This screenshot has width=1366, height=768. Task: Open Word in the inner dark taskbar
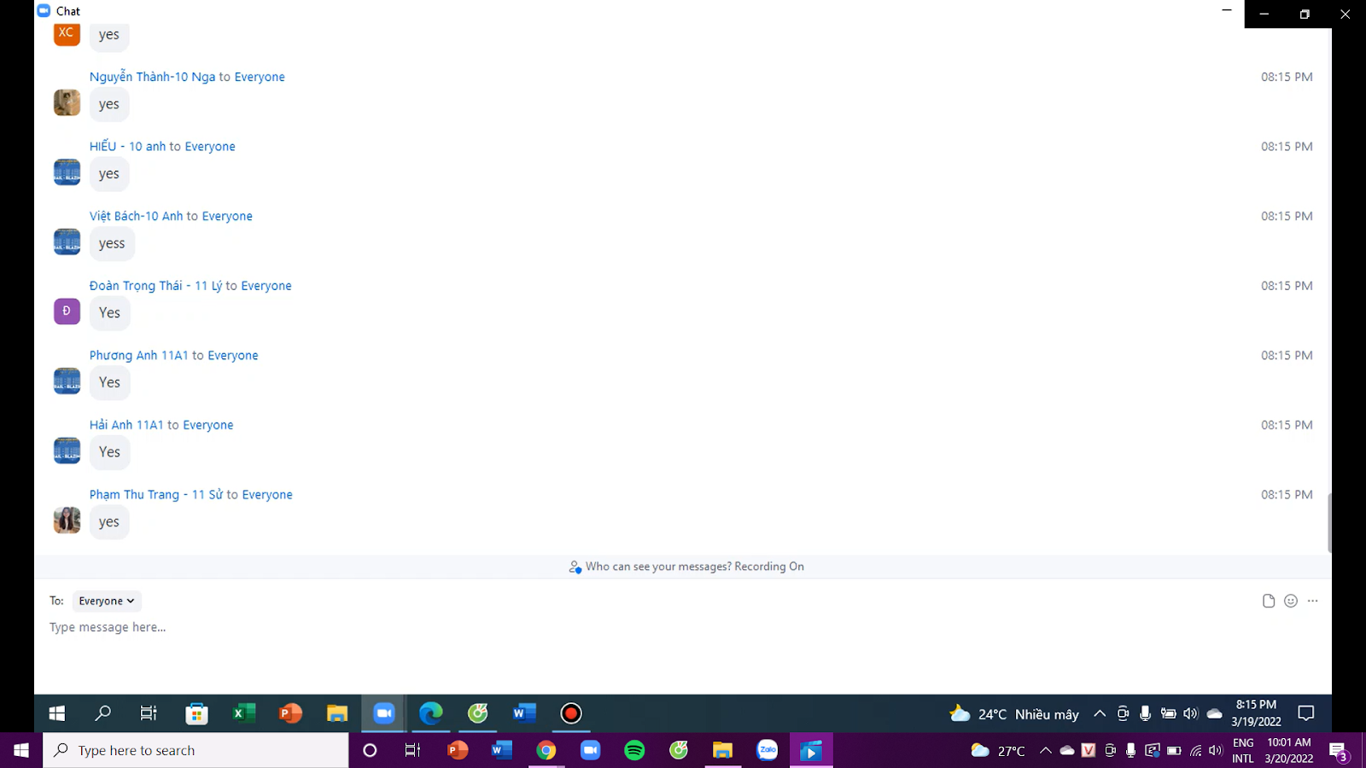pos(524,713)
